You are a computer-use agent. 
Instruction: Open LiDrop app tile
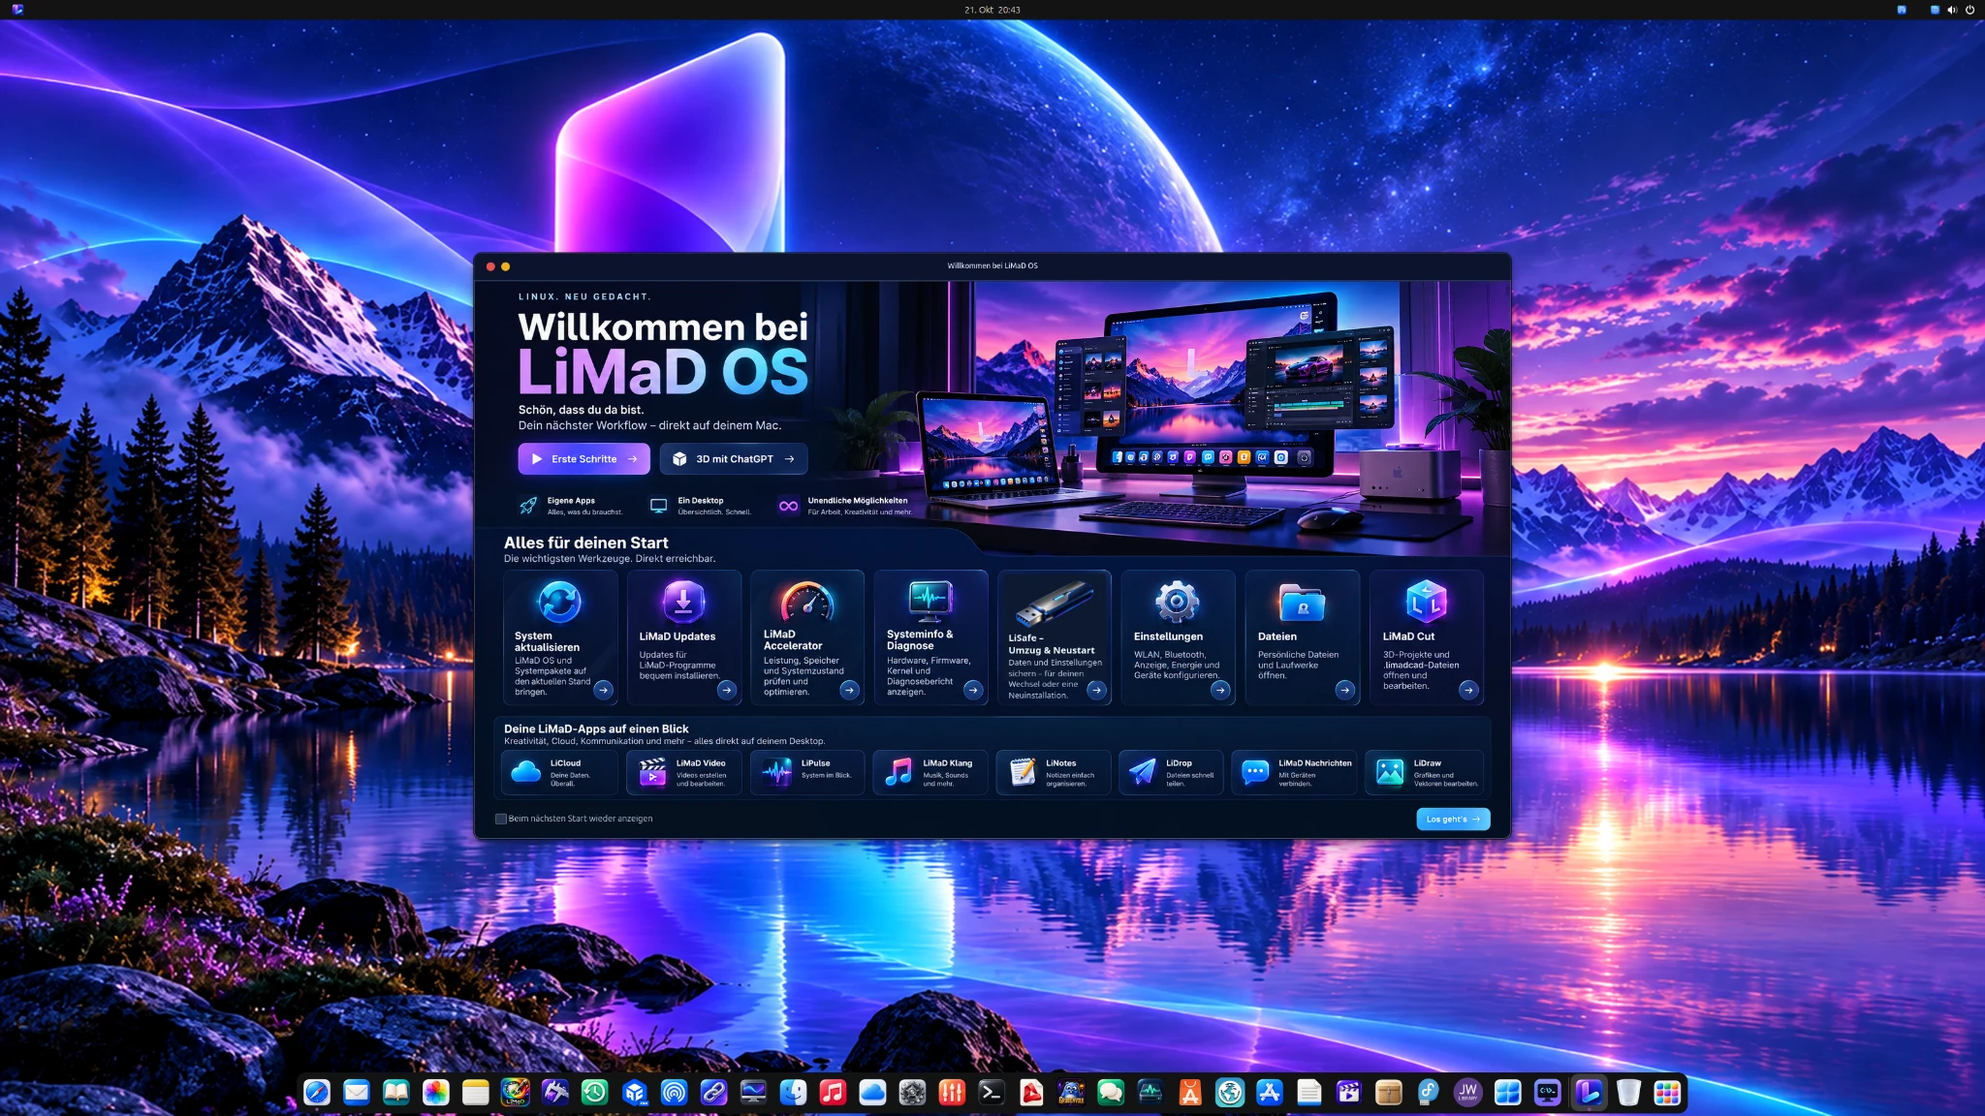click(1171, 772)
